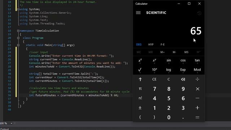Click number 5 on calculator keypad
This screenshot has height=130, width=231.
(169, 98)
